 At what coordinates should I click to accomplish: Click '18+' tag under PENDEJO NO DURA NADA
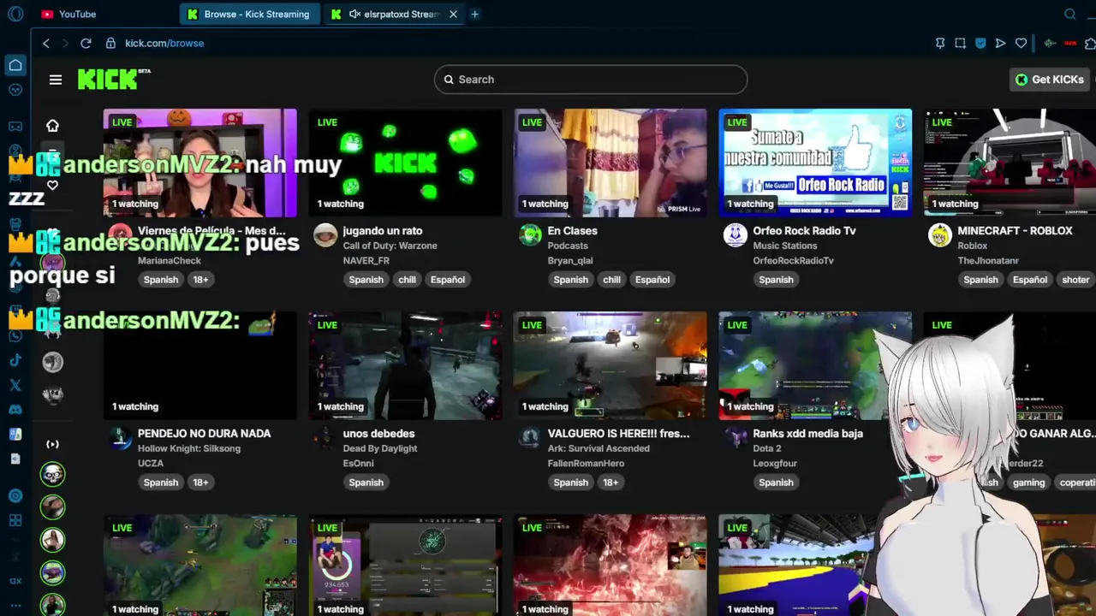(200, 483)
